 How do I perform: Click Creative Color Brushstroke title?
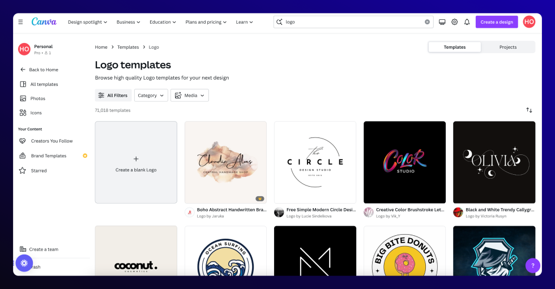tap(410, 209)
